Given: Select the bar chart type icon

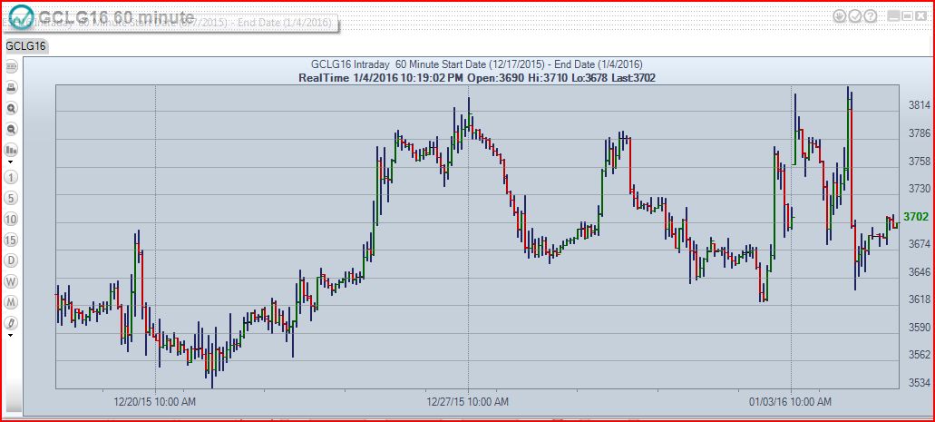Looking at the screenshot, I should [x=11, y=150].
